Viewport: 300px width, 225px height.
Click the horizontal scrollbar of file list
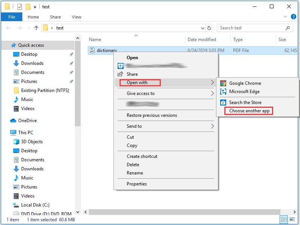(185, 212)
